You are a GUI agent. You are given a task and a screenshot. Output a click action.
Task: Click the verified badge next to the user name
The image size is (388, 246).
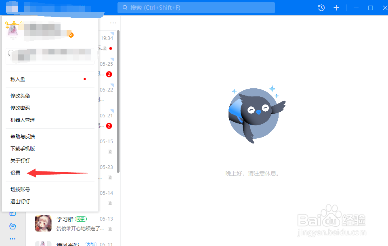pyautogui.click(x=71, y=35)
